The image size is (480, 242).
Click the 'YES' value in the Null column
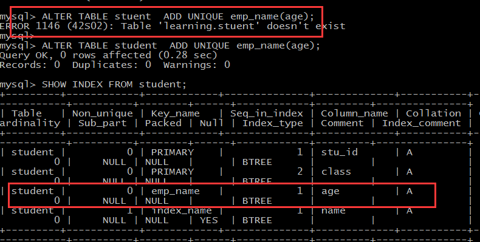click(209, 220)
